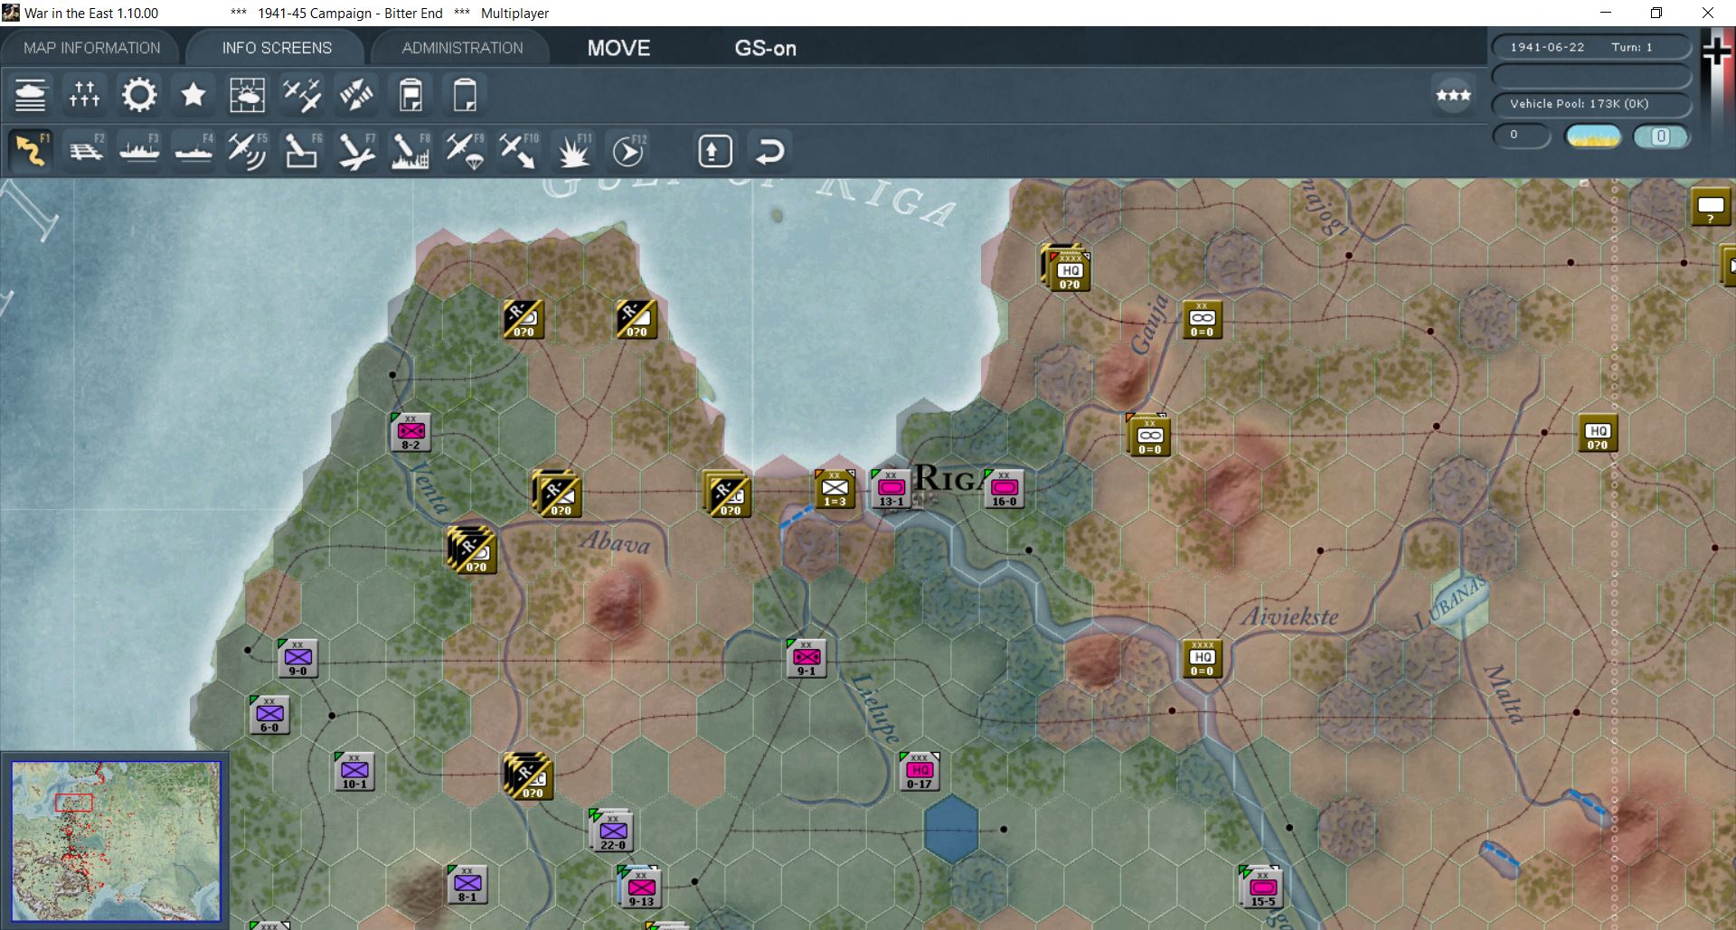Click the F12 end turn icon

(x=627, y=151)
